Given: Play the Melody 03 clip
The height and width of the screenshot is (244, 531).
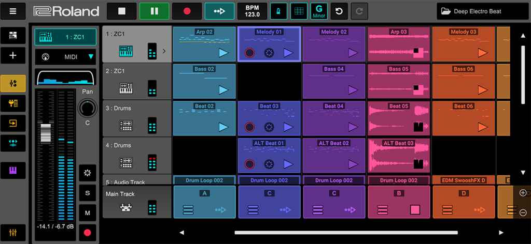Looking at the screenshot, I should (x=483, y=53).
